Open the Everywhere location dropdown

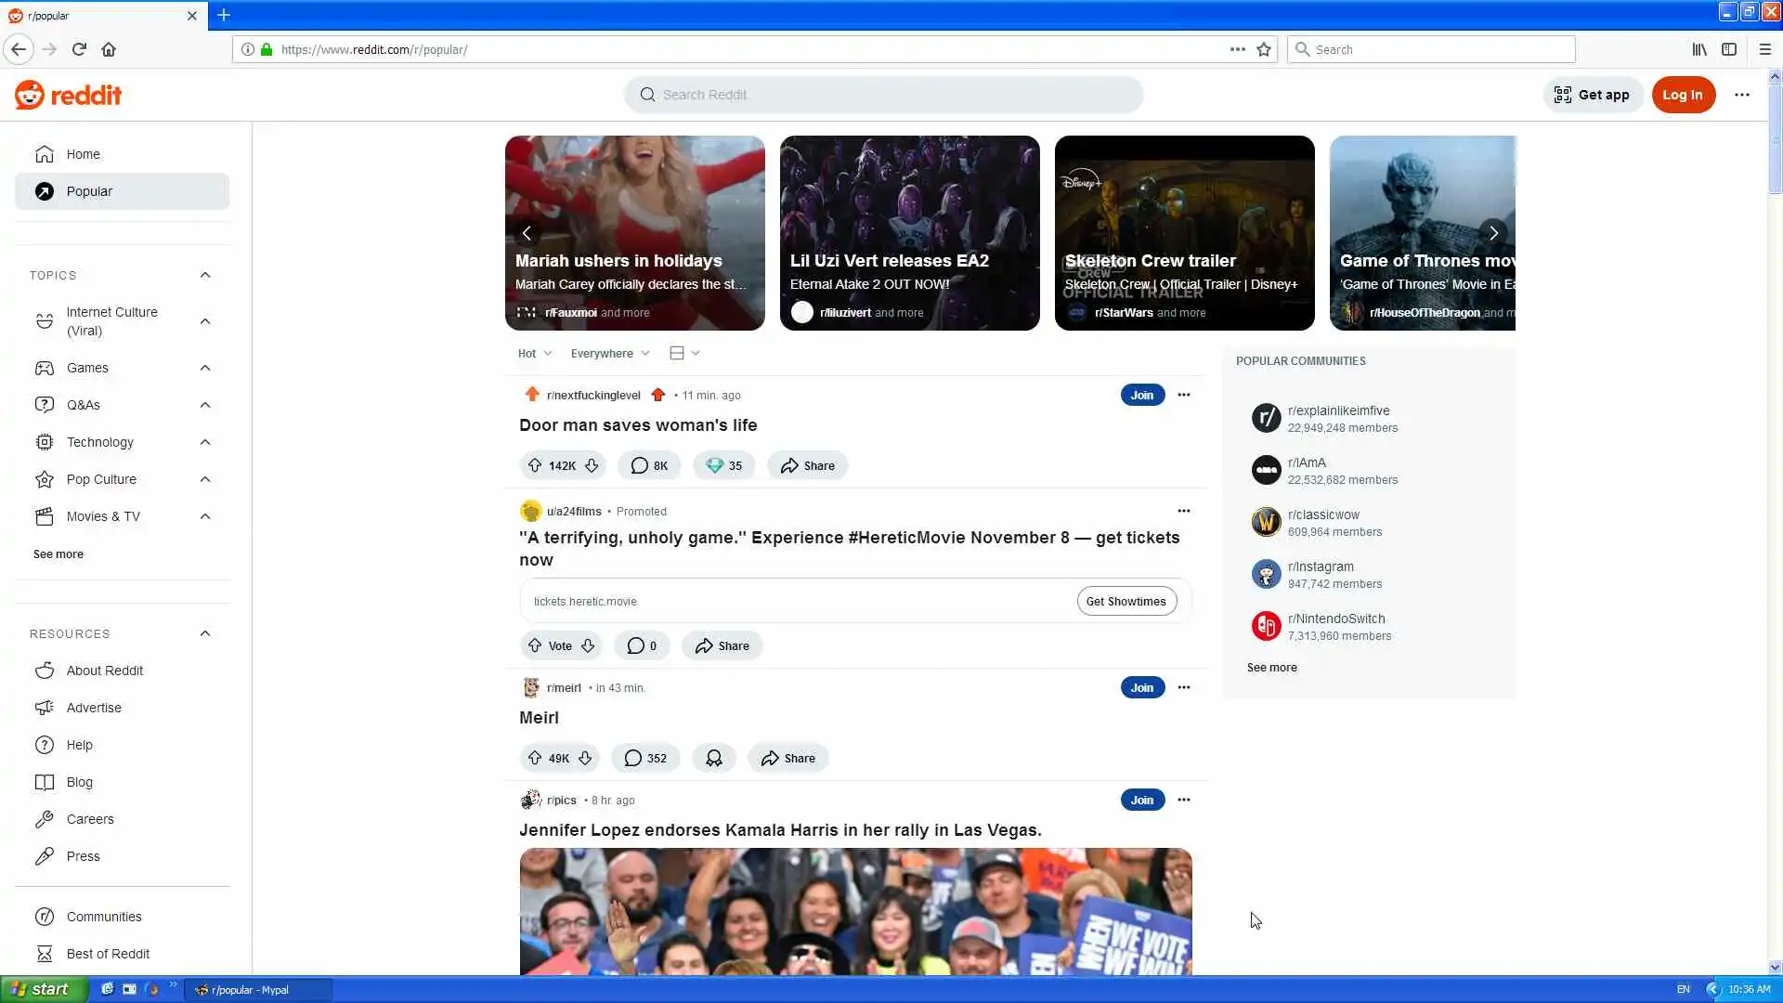pyautogui.click(x=609, y=353)
